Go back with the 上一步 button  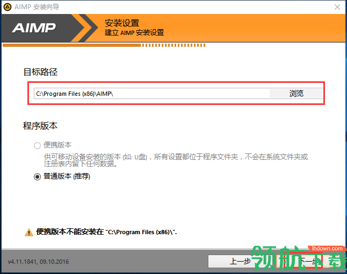coord(241,261)
